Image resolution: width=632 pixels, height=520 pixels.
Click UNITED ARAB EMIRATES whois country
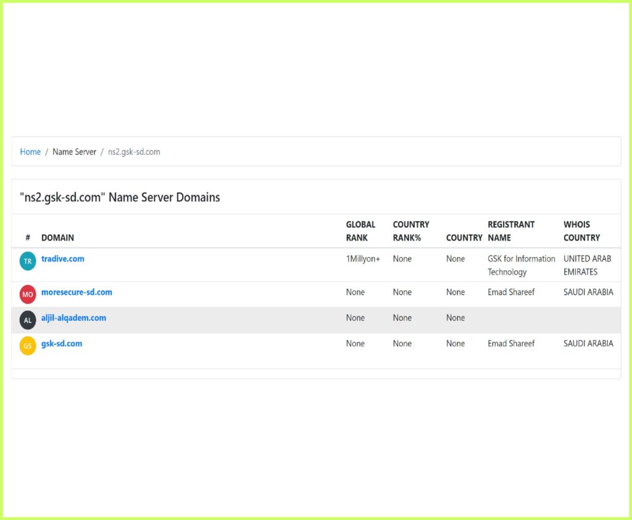(x=588, y=265)
